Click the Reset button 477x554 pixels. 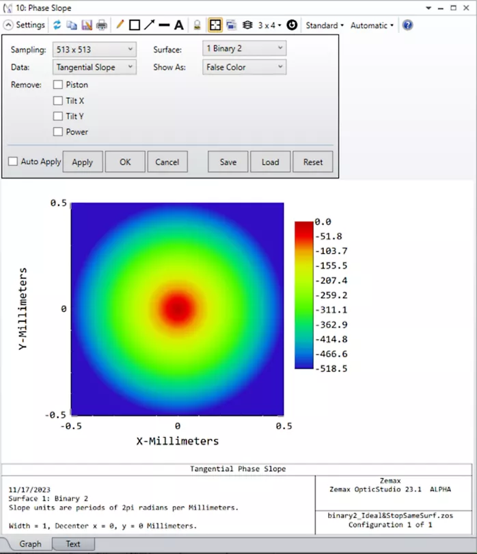(313, 162)
